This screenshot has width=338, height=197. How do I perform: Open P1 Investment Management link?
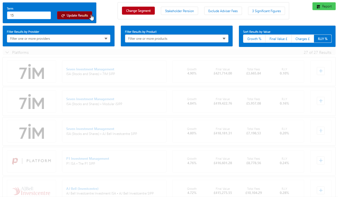tap(88, 159)
